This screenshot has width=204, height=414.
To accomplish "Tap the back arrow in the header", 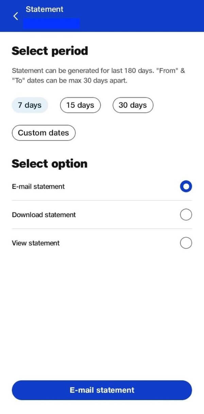I will pos(15,16).
